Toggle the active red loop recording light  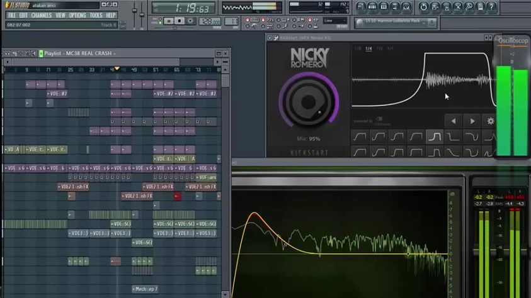[309, 20]
